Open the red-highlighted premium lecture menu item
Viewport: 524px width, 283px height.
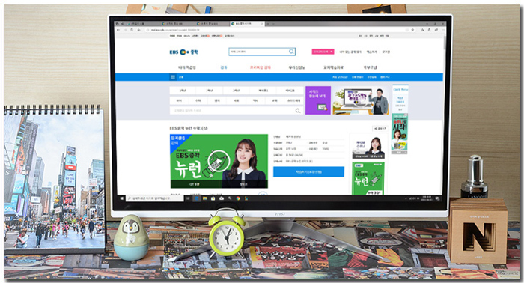[x=261, y=67]
